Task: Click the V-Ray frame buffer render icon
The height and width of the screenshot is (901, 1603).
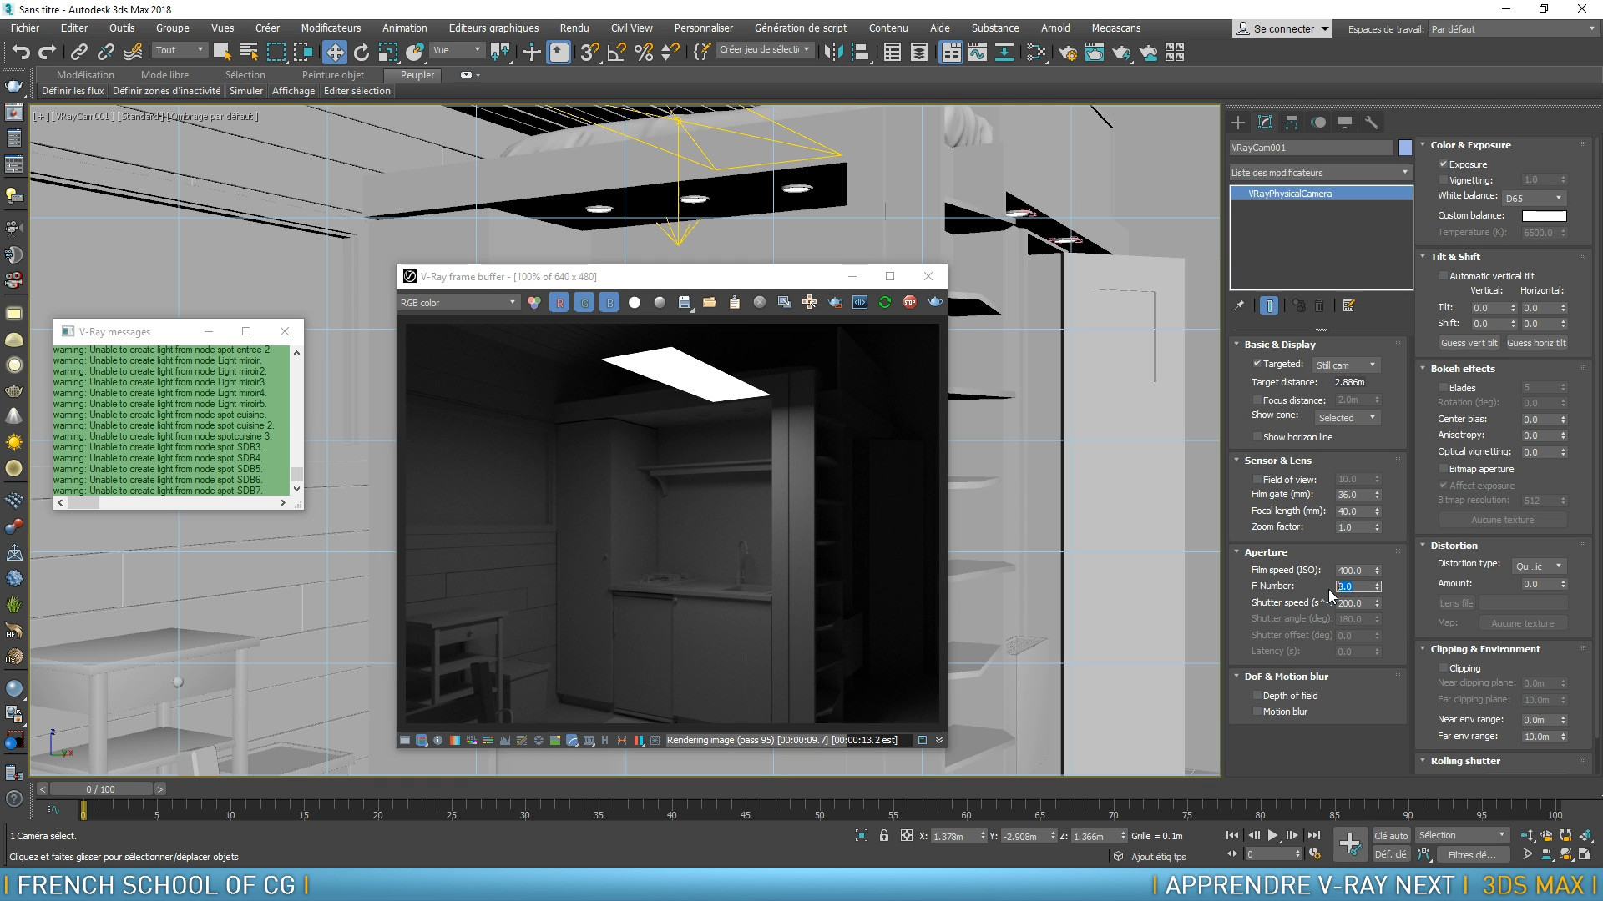Action: [935, 303]
